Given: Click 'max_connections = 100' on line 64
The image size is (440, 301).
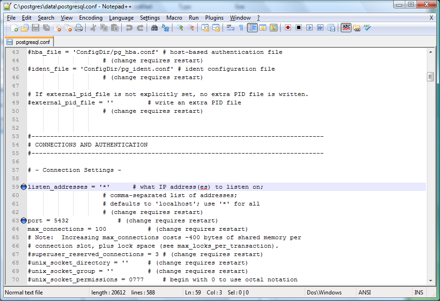Looking at the screenshot, I should pyautogui.click(x=67, y=229).
